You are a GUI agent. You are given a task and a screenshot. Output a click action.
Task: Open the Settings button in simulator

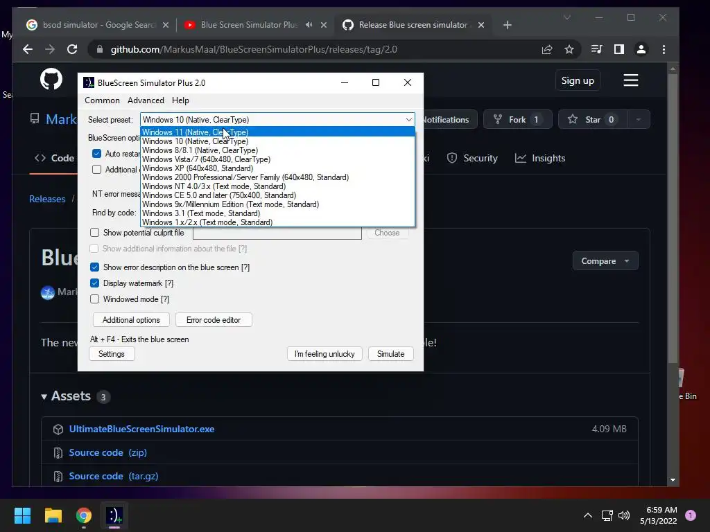112,354
